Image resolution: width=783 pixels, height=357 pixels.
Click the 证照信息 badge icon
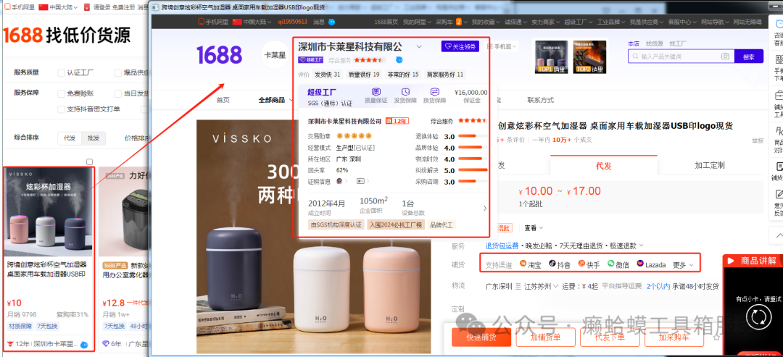339,181
